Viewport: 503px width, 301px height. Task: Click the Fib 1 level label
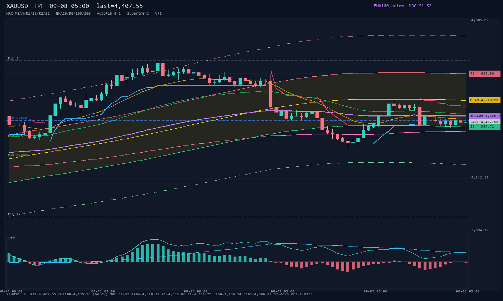(13, 58)
